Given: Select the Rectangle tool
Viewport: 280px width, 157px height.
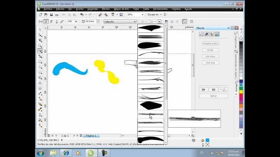Looking at the screenshot, I should (40, 62).
